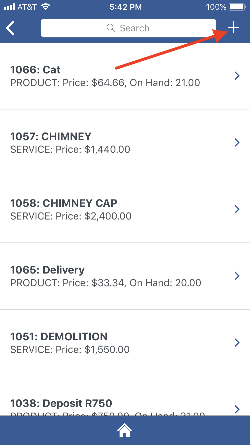Open chevron for 1057: CHIMNEY
Viewport: 250px width, 445px height.
click(237, 142)
